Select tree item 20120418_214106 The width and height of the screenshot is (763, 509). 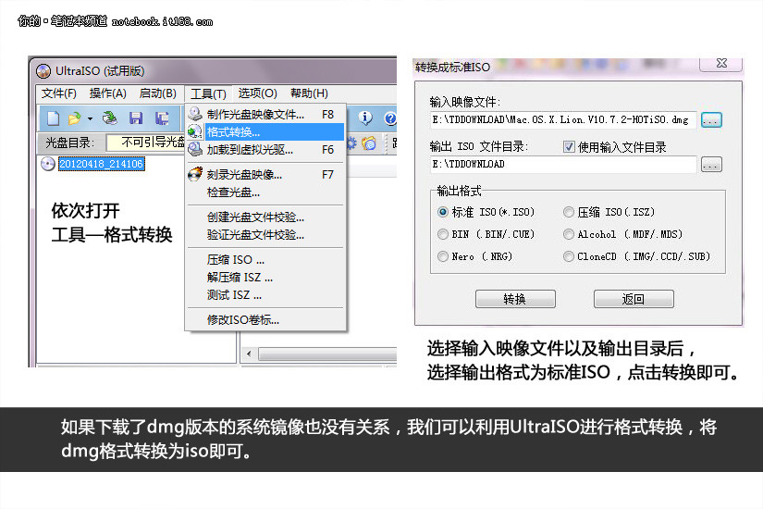tap(101, 164)
